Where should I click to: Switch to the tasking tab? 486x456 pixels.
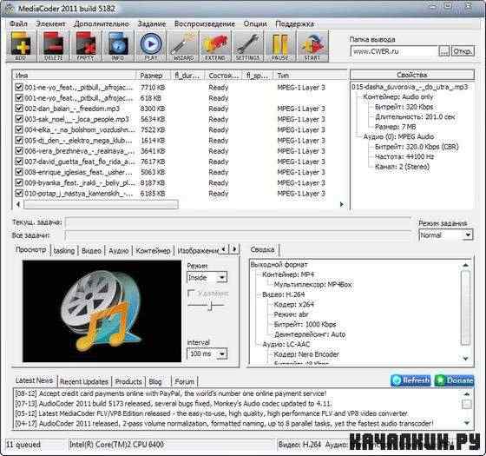[64, 251]
